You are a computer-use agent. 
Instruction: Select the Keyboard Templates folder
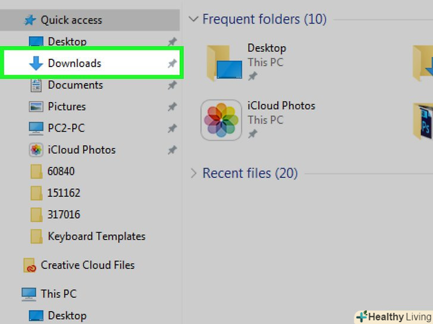(x=96, y=236)
